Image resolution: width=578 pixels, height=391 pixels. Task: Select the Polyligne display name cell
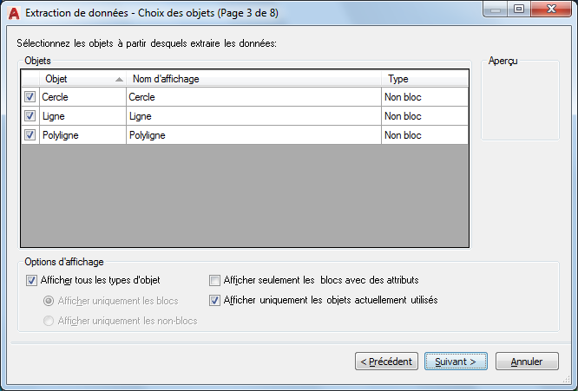click(253, 135)
